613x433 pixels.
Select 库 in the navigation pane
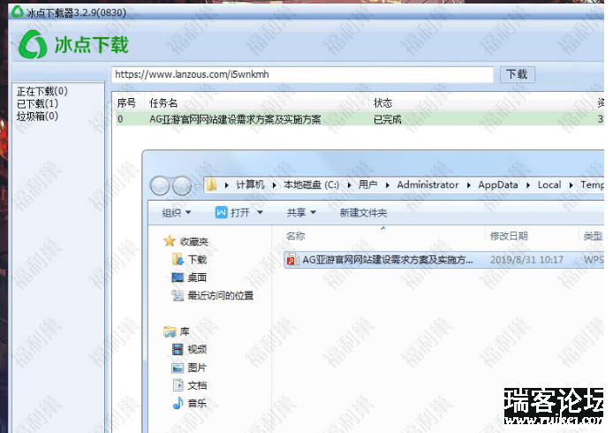click(185, 331)
